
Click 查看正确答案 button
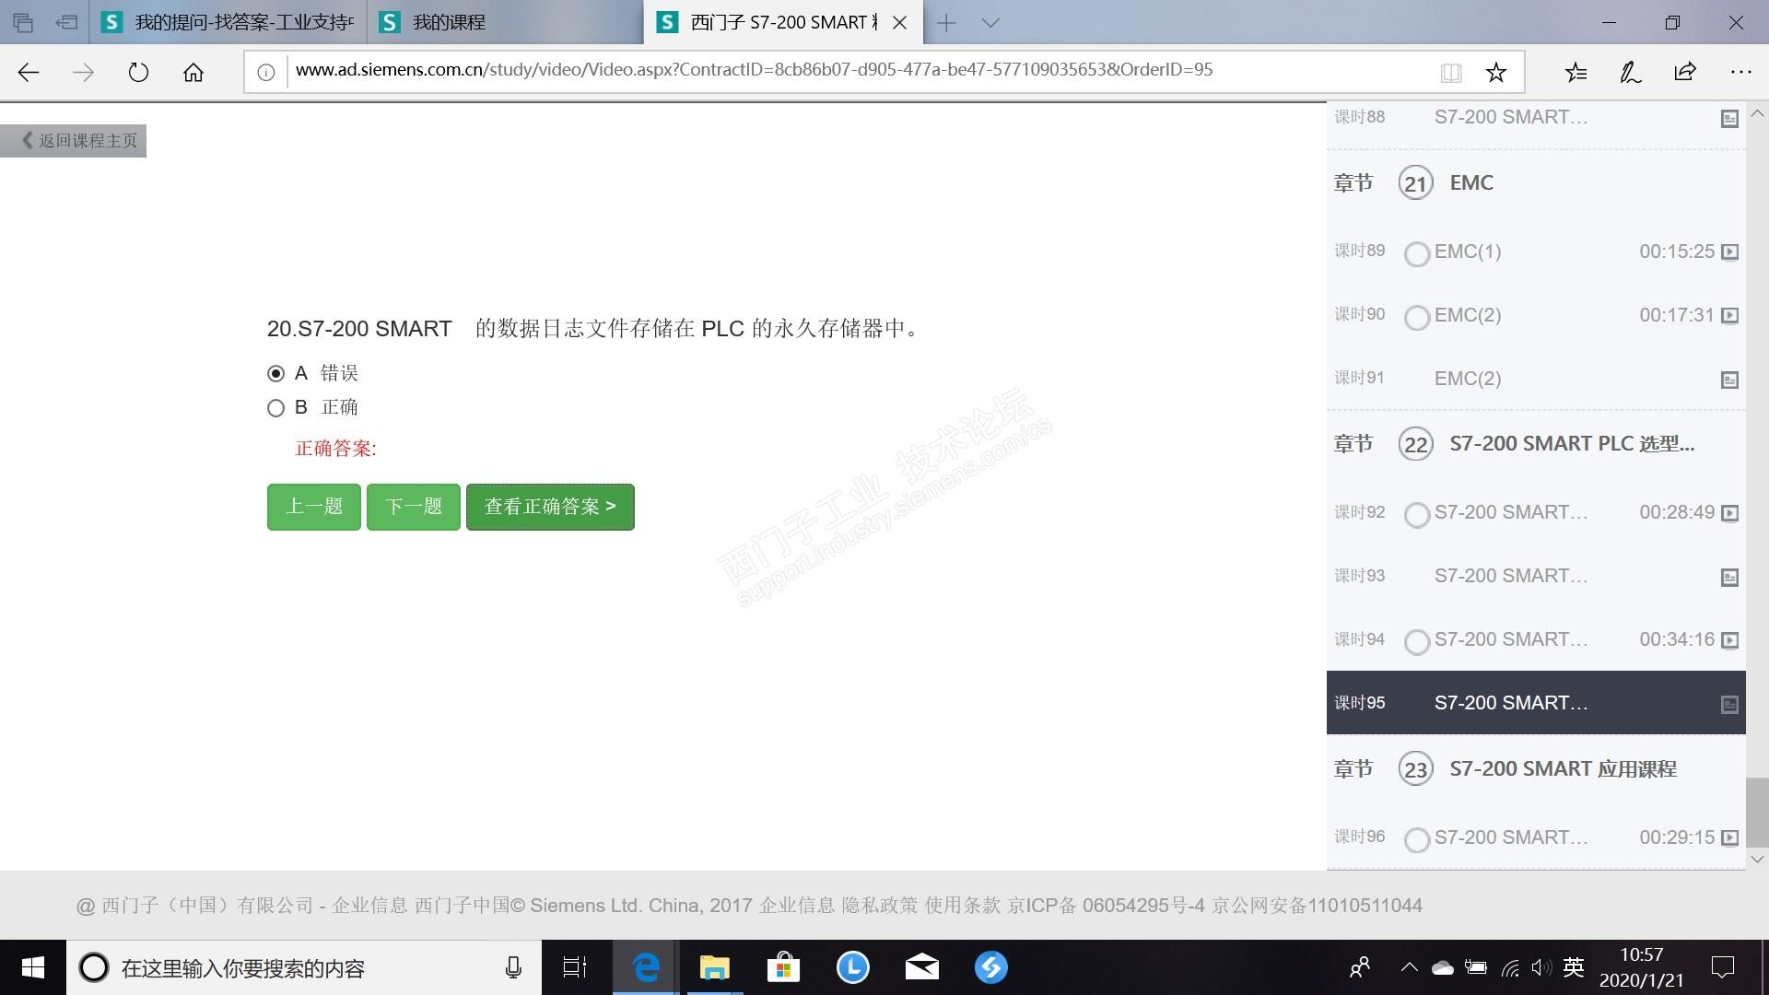pos(550,507)
